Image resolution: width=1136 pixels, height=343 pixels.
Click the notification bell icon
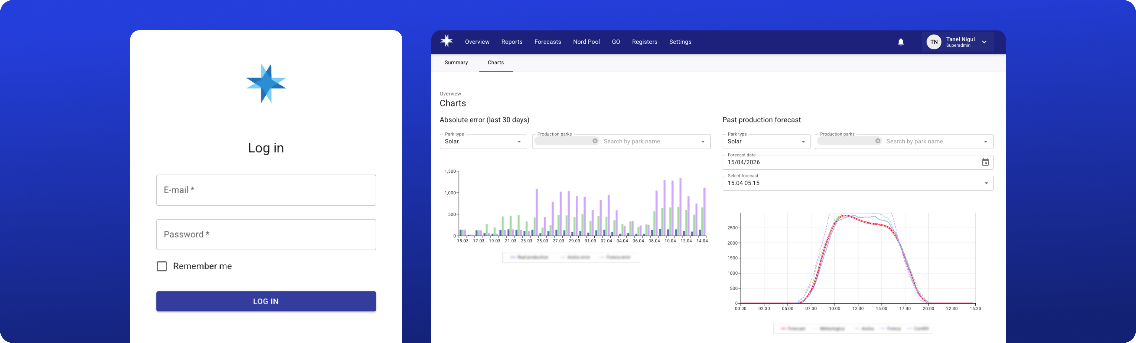pos(901,42)
